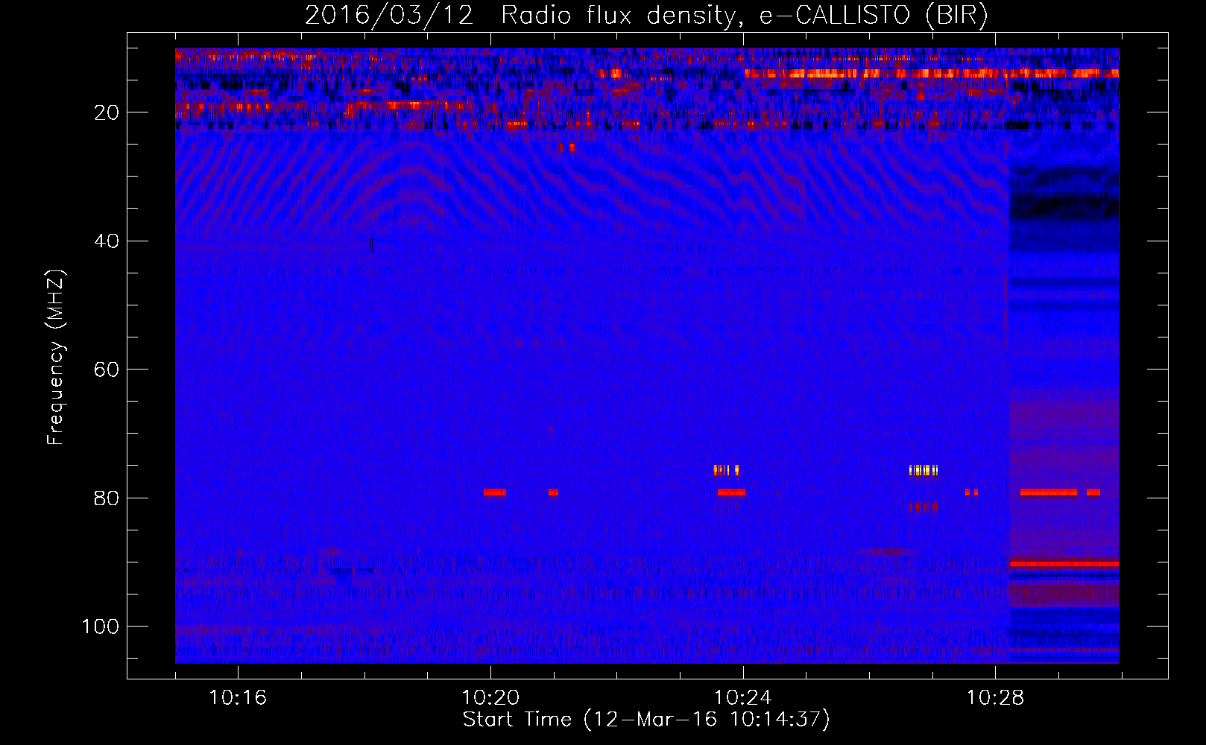Image resolution: width=1206 pixels, height=745 pixels.
Task: Click the 'Frequency (MHZ)' axis label
Action: tap(56, 358)
